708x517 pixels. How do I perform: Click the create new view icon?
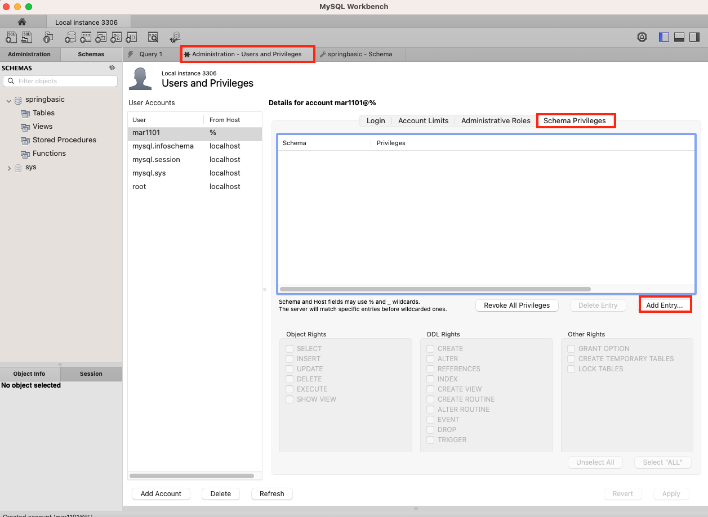click(x=101, y=37)
